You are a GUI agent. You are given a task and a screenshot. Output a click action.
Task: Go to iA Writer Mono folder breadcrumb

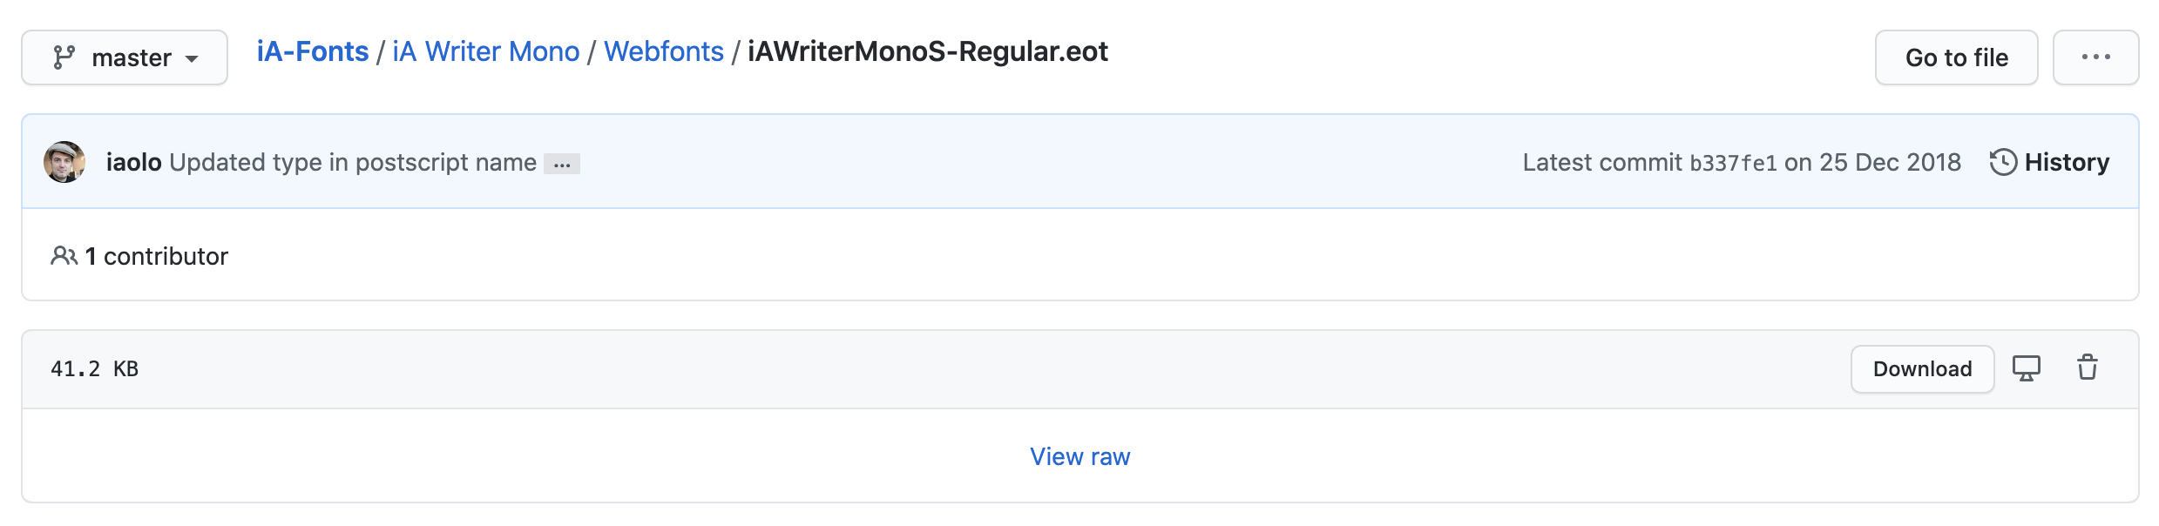point(486,51)
